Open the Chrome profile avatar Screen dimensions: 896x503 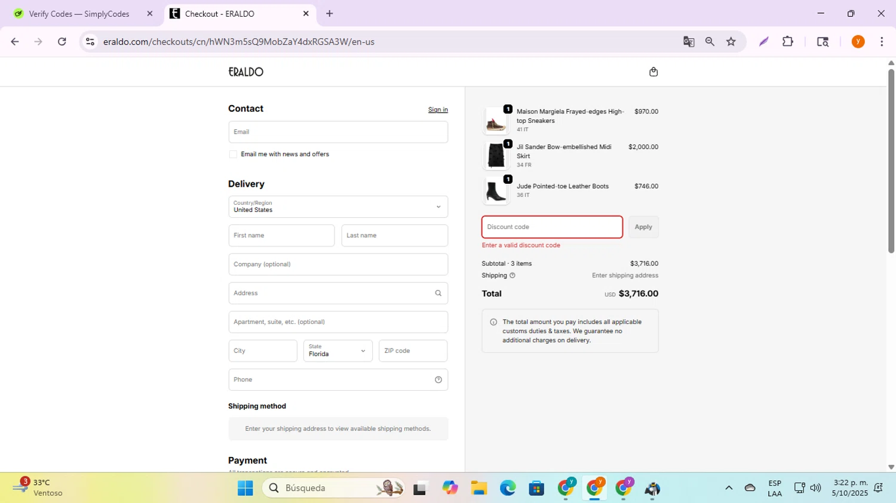click(858, 42)
